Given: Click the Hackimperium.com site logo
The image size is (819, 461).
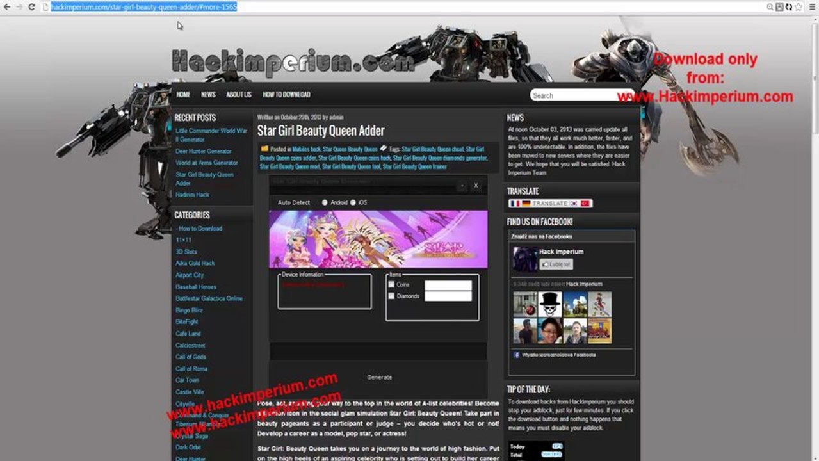Looking at the screenshot, I should (293, 62).
